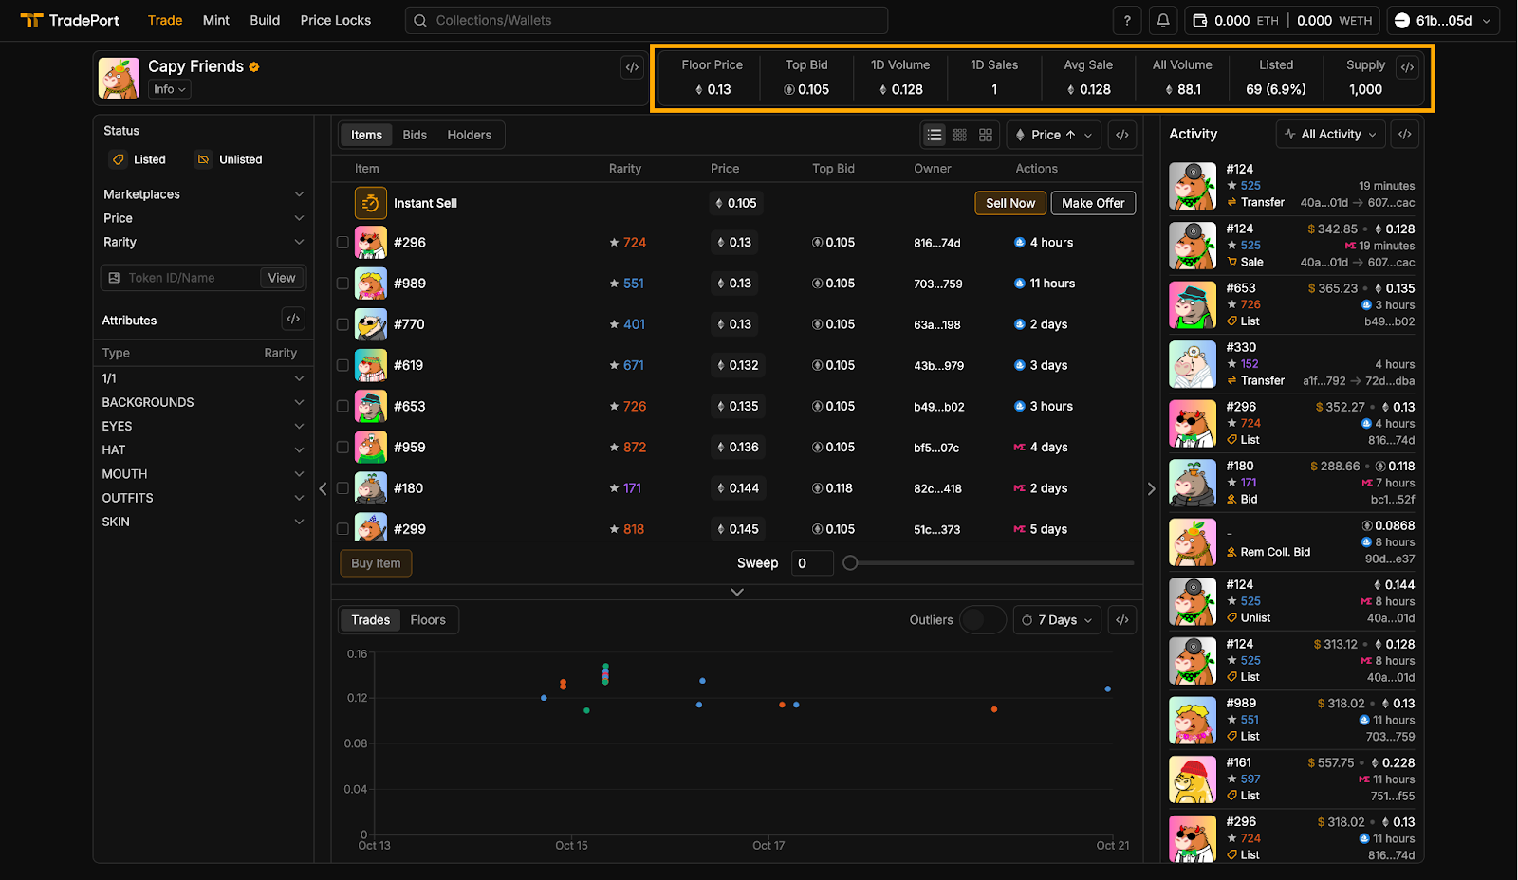
Task: Open thumbnail of item #296 in list
Action: pos(371,243)
